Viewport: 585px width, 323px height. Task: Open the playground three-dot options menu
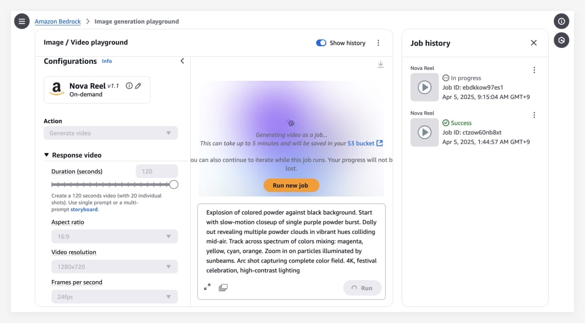[x=378, y=43]
